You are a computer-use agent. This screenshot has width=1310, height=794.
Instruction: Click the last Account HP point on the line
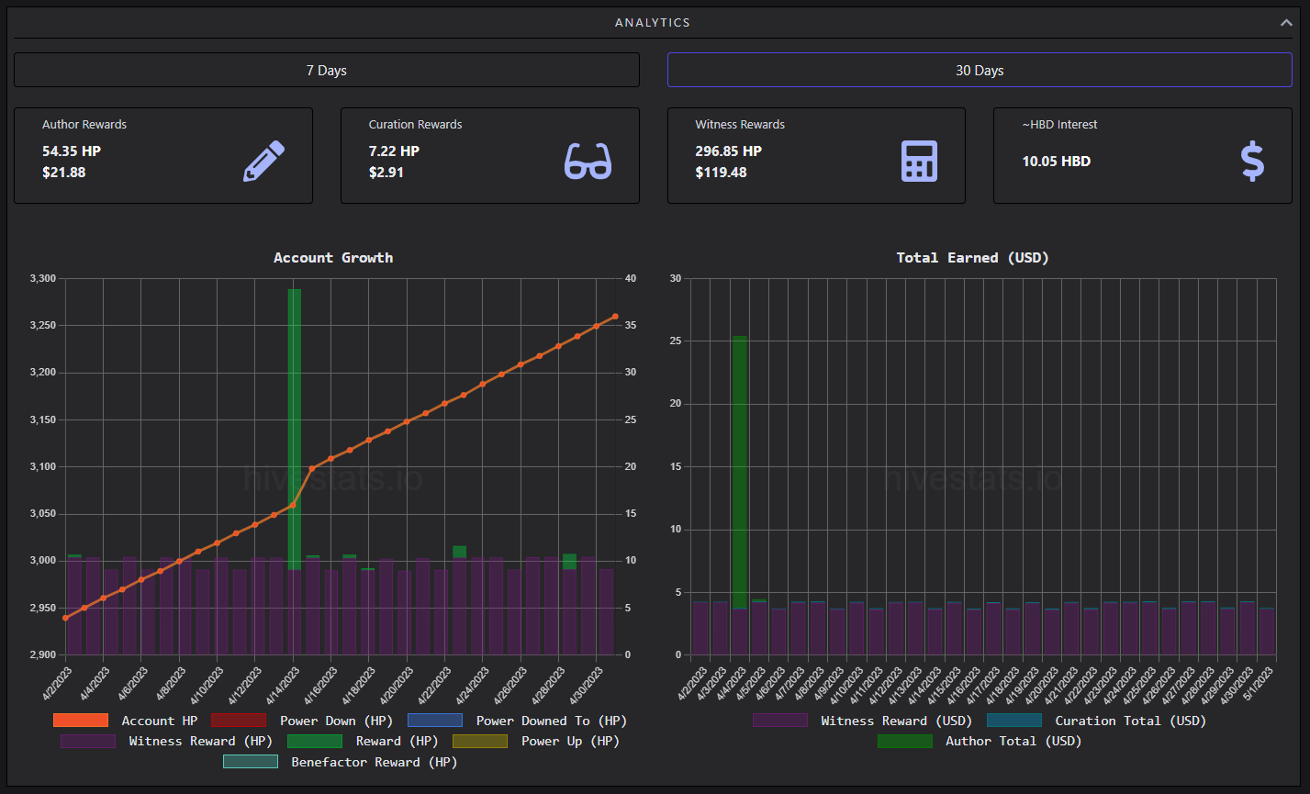click(615, 317)
